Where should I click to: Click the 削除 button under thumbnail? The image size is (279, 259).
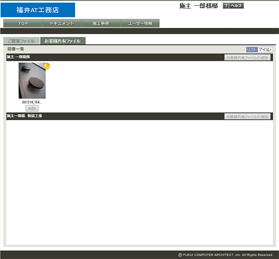tap(32, 108)
